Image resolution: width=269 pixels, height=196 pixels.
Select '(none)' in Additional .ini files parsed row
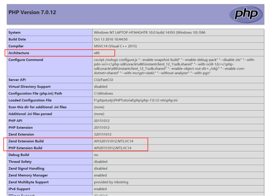99,114
